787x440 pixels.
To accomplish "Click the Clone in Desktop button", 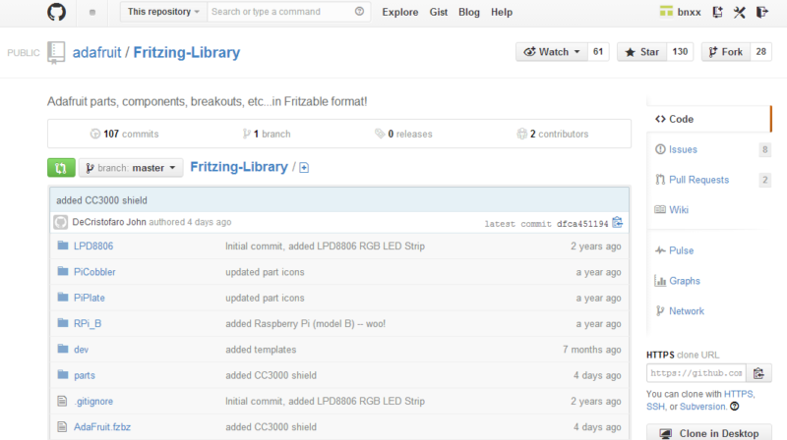I will click(x=708, y=432).
